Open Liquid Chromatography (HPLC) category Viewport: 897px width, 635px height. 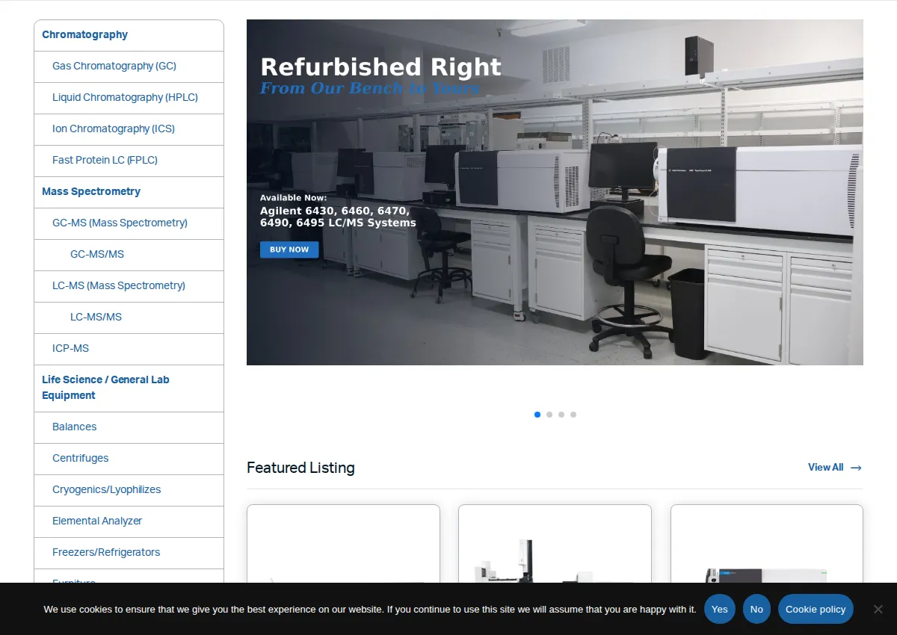[x=125, y=98]
